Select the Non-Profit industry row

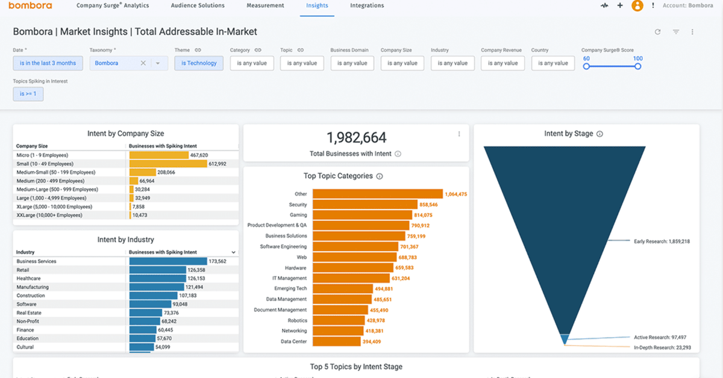(126, 321)
